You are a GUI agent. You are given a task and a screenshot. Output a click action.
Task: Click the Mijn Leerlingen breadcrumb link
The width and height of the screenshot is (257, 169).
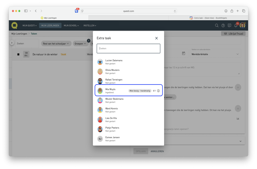tap(19, 34)
